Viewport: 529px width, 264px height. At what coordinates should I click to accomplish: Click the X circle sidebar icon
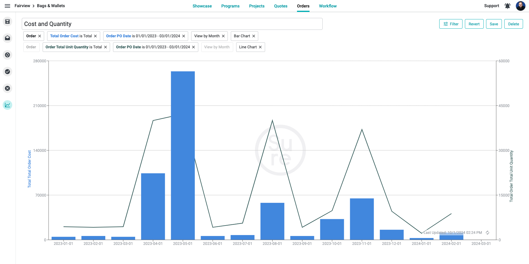(7, 88)
